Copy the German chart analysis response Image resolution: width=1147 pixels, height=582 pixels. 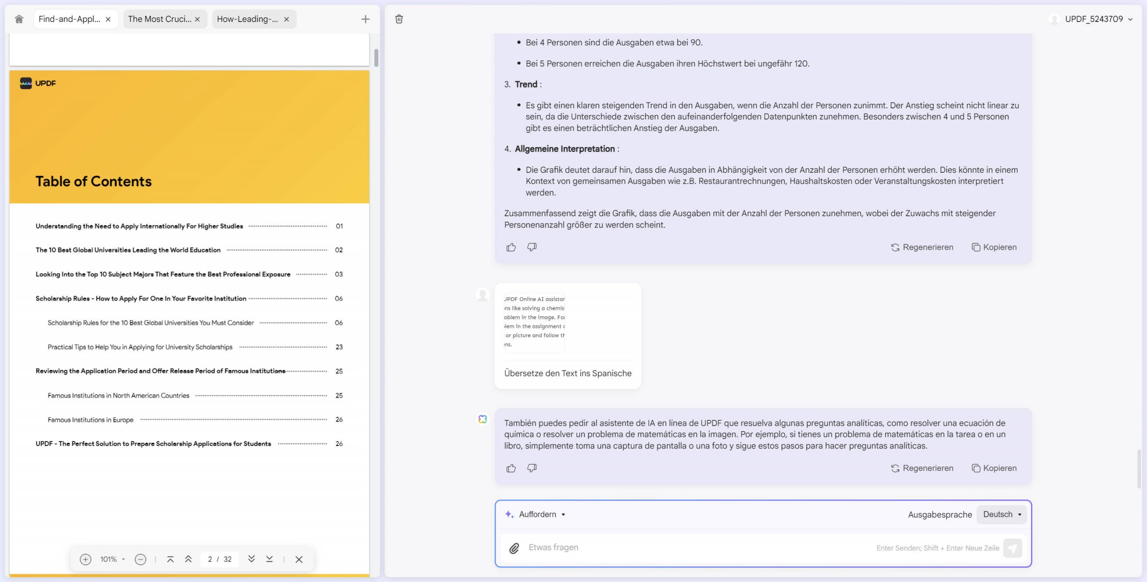994,247
